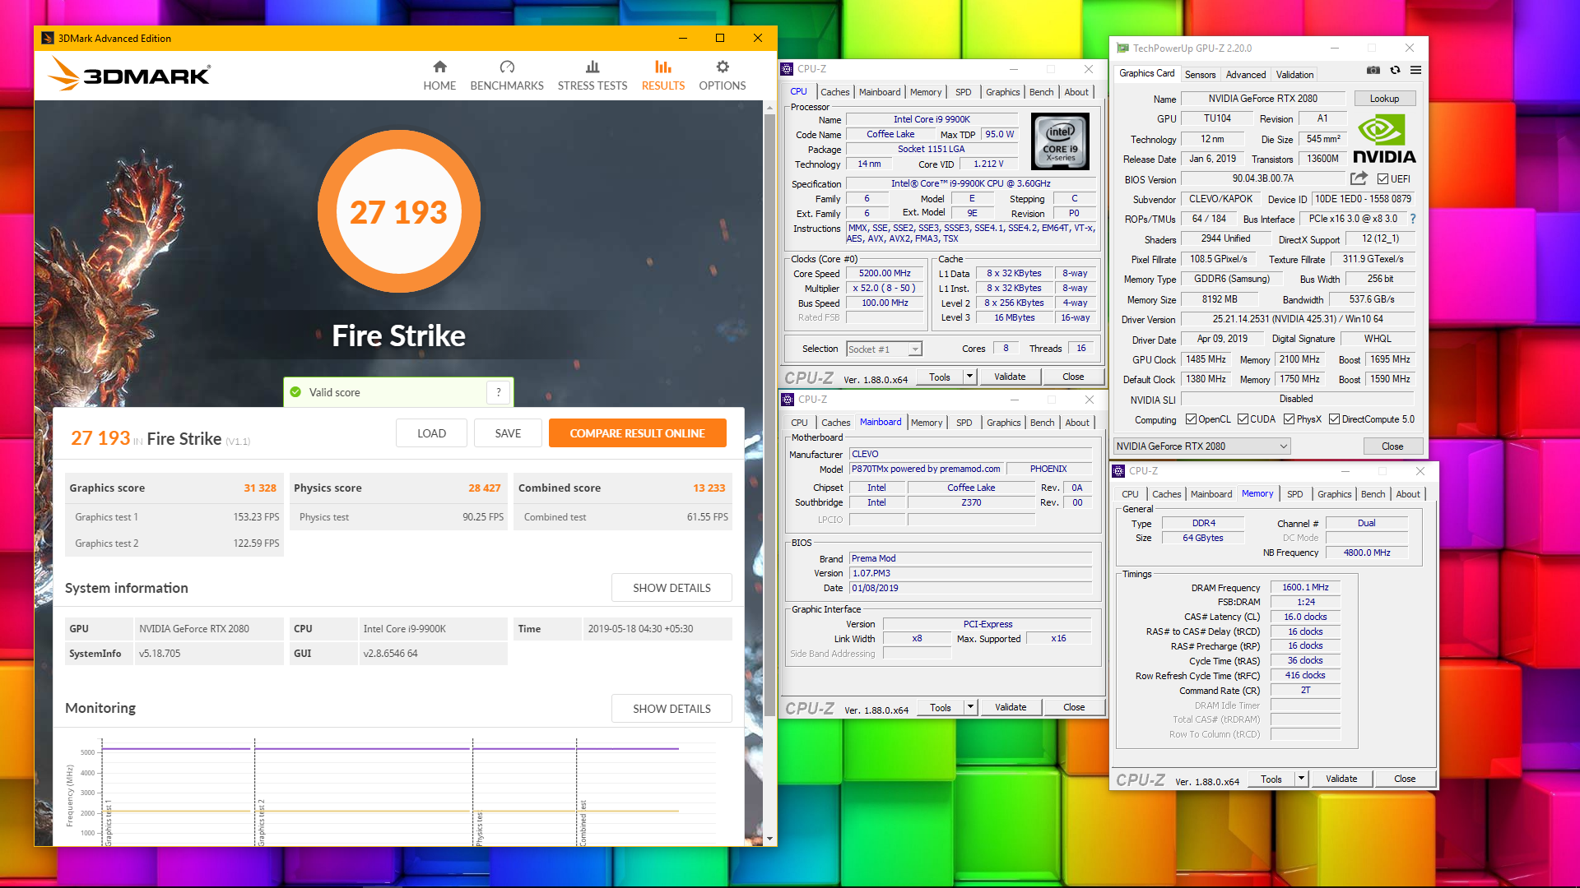The width and height of the screenshot is (1580, 888).
Task: Click the Graphics score value 31 328
Action: pos(260,488)
